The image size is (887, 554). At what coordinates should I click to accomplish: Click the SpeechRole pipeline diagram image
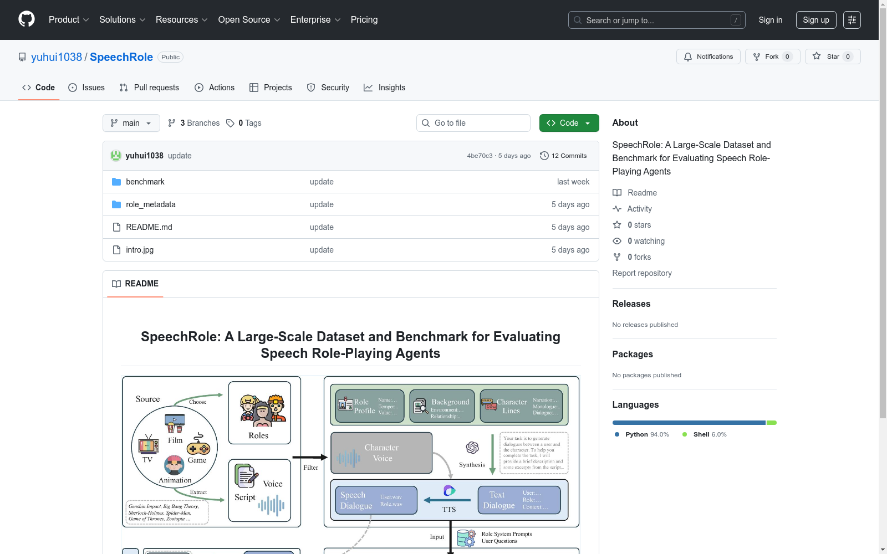pyautogui.click(x=350, y=465)
